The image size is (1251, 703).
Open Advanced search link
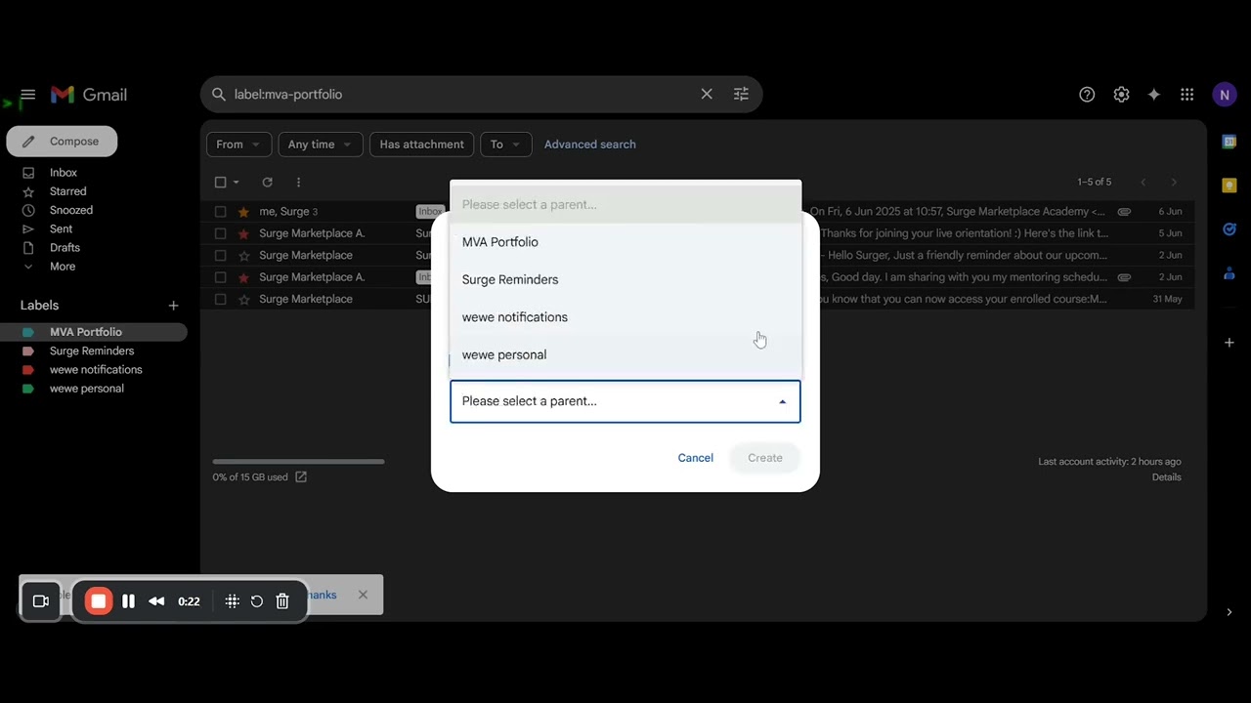click(x=590, y=145)
